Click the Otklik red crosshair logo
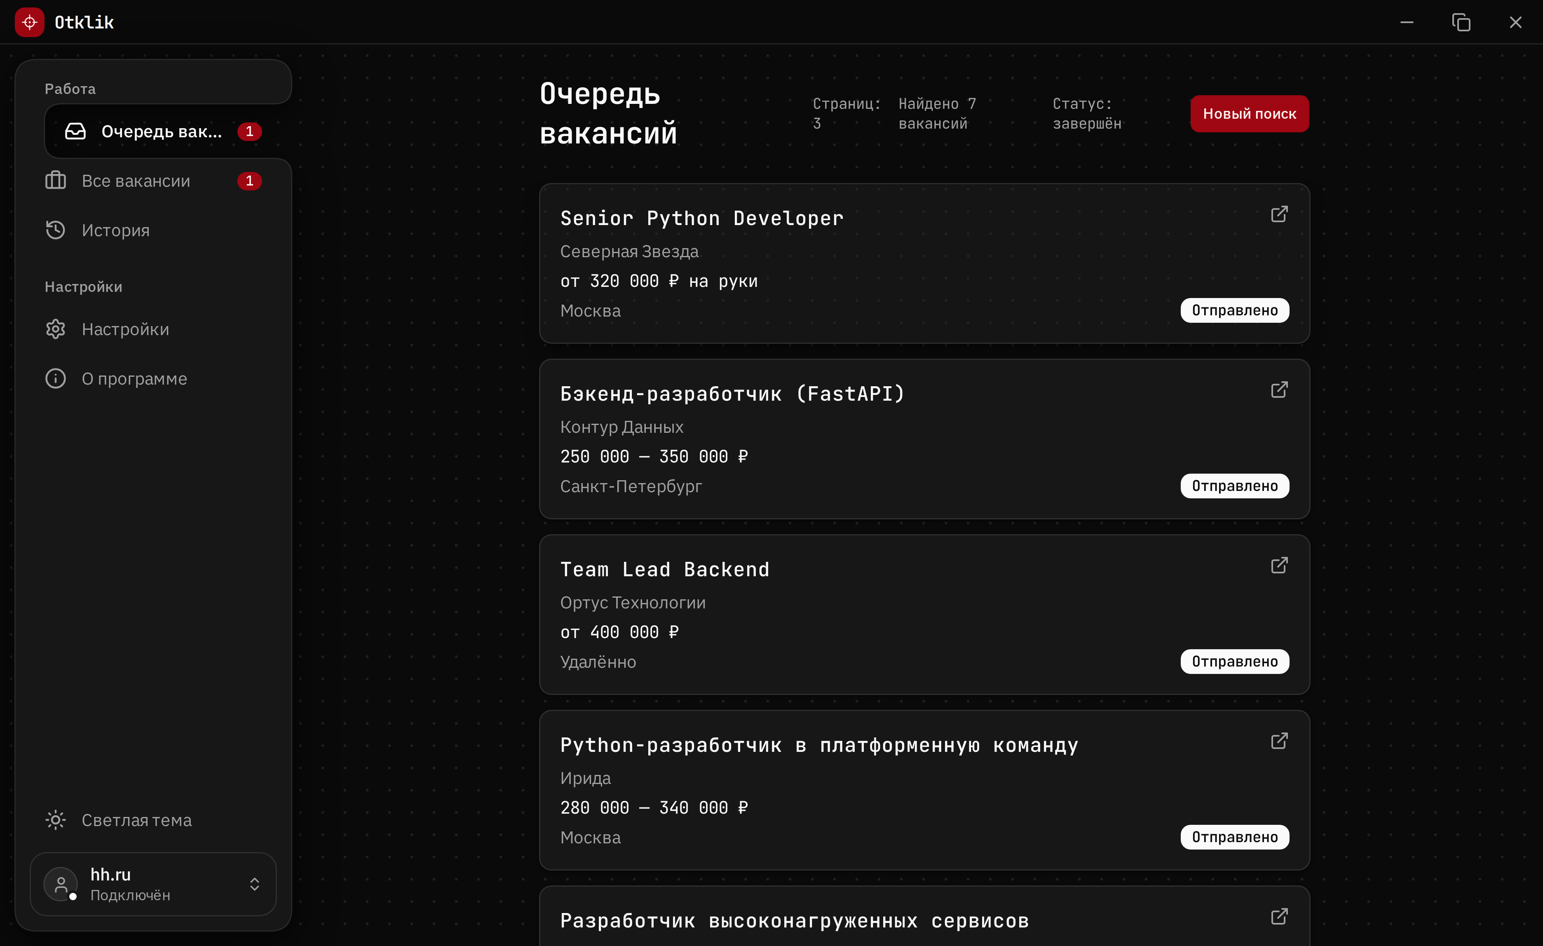This screenshot has width=1543, height=946. coord(29,23)
